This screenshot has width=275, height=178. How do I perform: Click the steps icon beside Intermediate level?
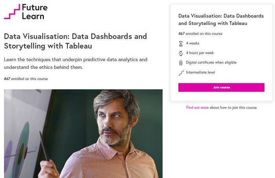pyautogui.click(x=181, y=73)
